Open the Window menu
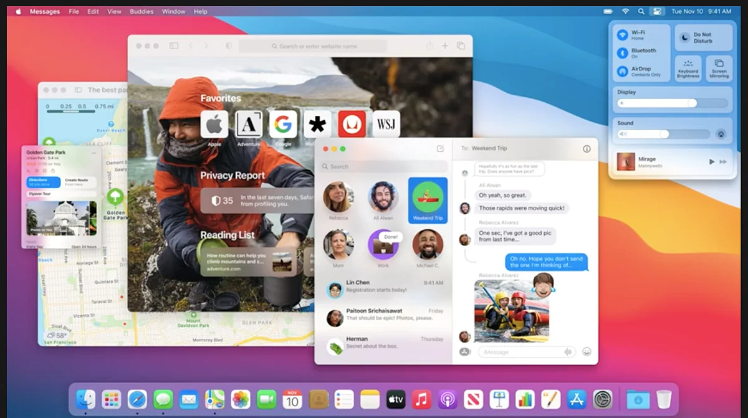The image size is (748, 418). 173,11
